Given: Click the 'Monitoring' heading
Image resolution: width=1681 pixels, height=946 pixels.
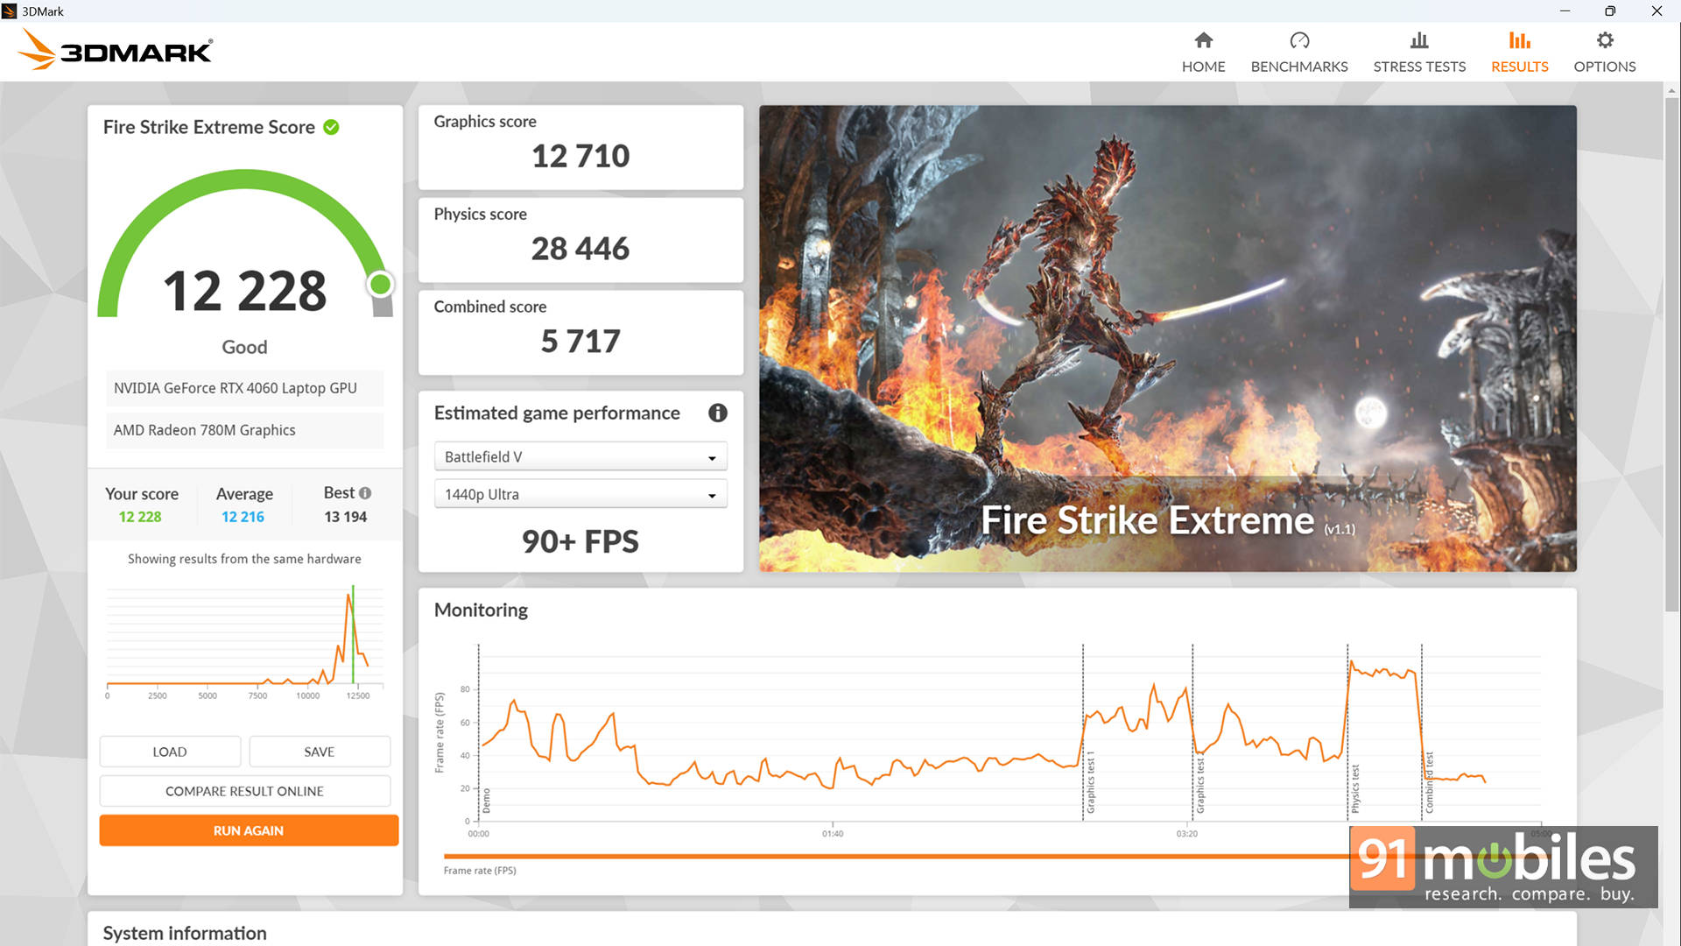Looking at the screenshot, I should tap(481, 610).
